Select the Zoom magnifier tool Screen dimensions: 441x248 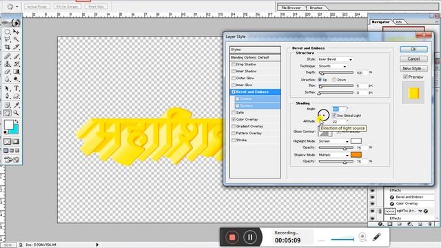[x=16, y=113]
